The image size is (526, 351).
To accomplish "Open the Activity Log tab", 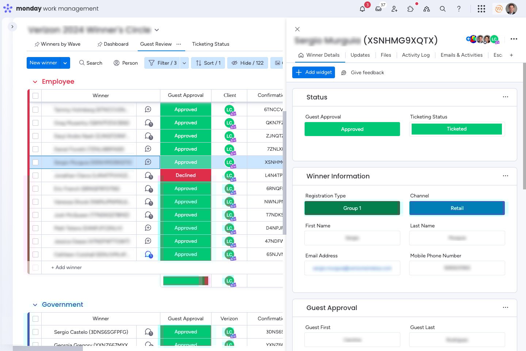I will 416,55.
